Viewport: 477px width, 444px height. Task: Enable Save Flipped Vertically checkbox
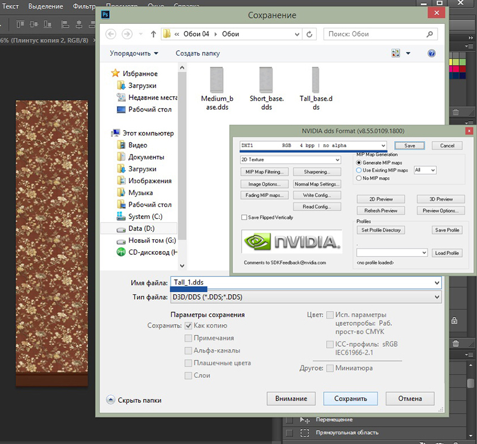pyautogui.click(x=243, y=218)
